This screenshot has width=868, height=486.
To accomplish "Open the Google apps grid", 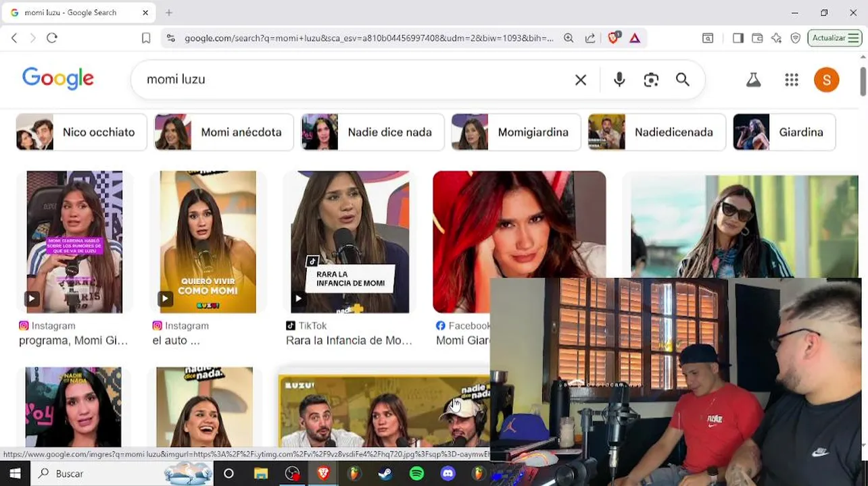I will pyautogui.click(x=792, y=80).
